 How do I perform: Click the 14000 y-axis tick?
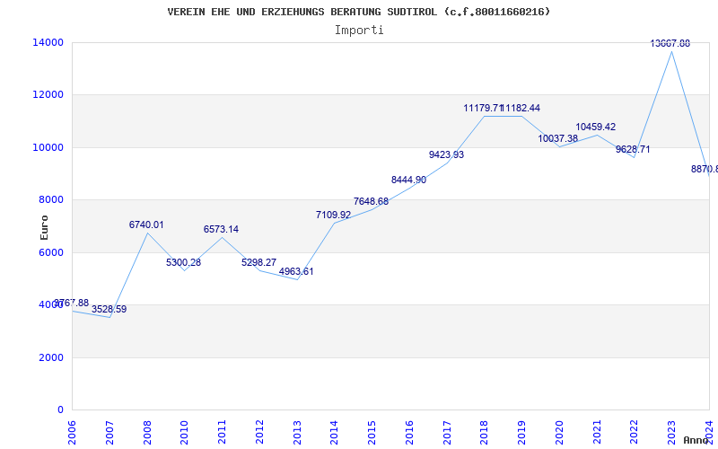pyautogui.click(x=48, y=42)
